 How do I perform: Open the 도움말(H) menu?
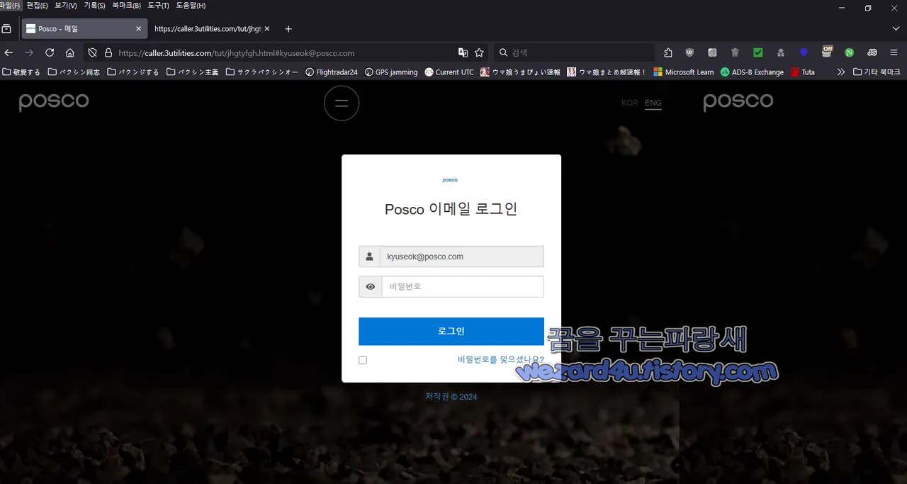coord(191,6)
